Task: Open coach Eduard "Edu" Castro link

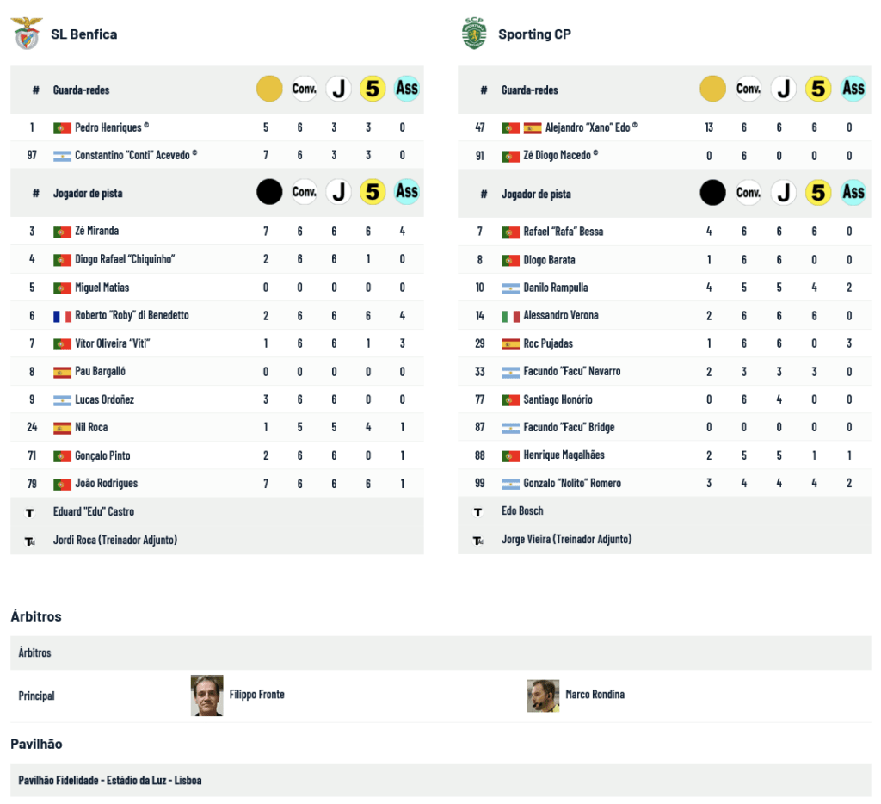Action: [x=94, y=511]
